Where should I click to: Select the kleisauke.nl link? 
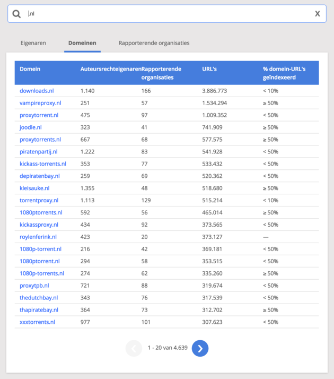pyautogui.click(x=34, y=188)
